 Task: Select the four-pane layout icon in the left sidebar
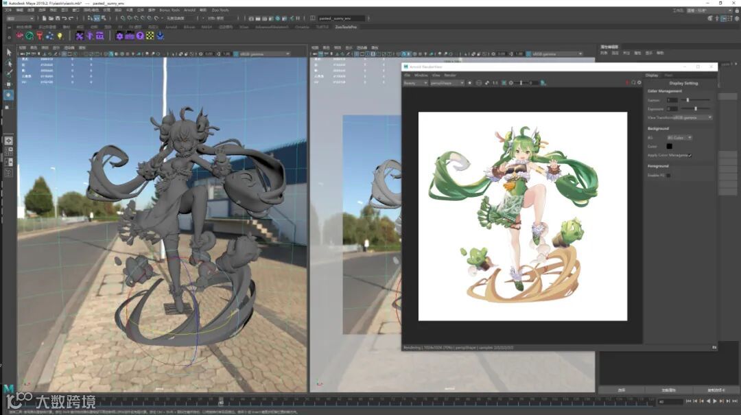[x=8, y=152]
